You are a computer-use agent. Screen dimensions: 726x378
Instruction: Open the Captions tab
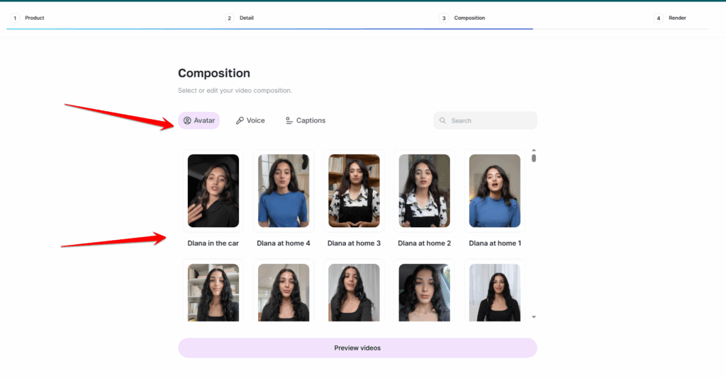point(306,120)
